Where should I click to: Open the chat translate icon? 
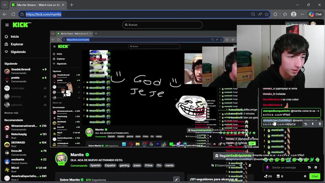309,167
